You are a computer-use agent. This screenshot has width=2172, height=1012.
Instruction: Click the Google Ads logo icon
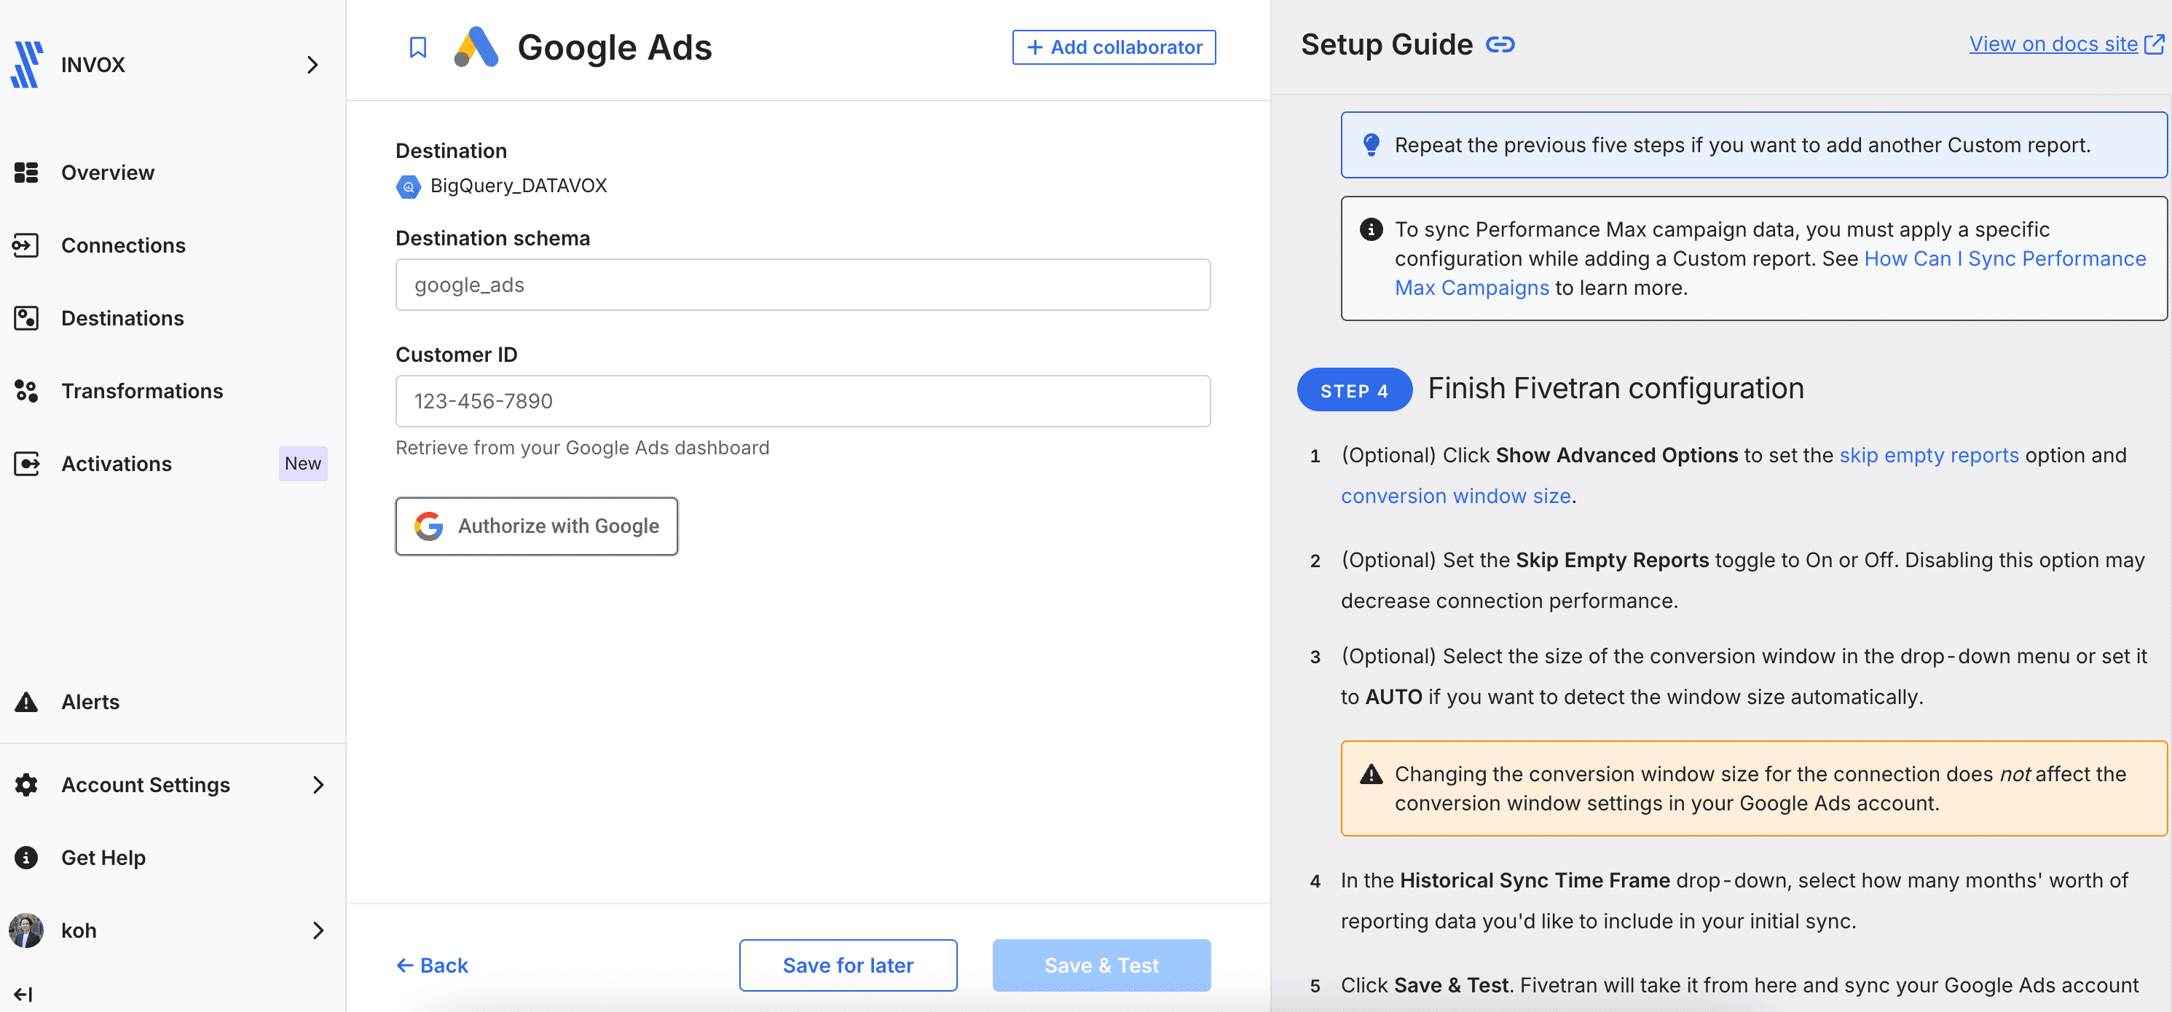pos(476,47)
